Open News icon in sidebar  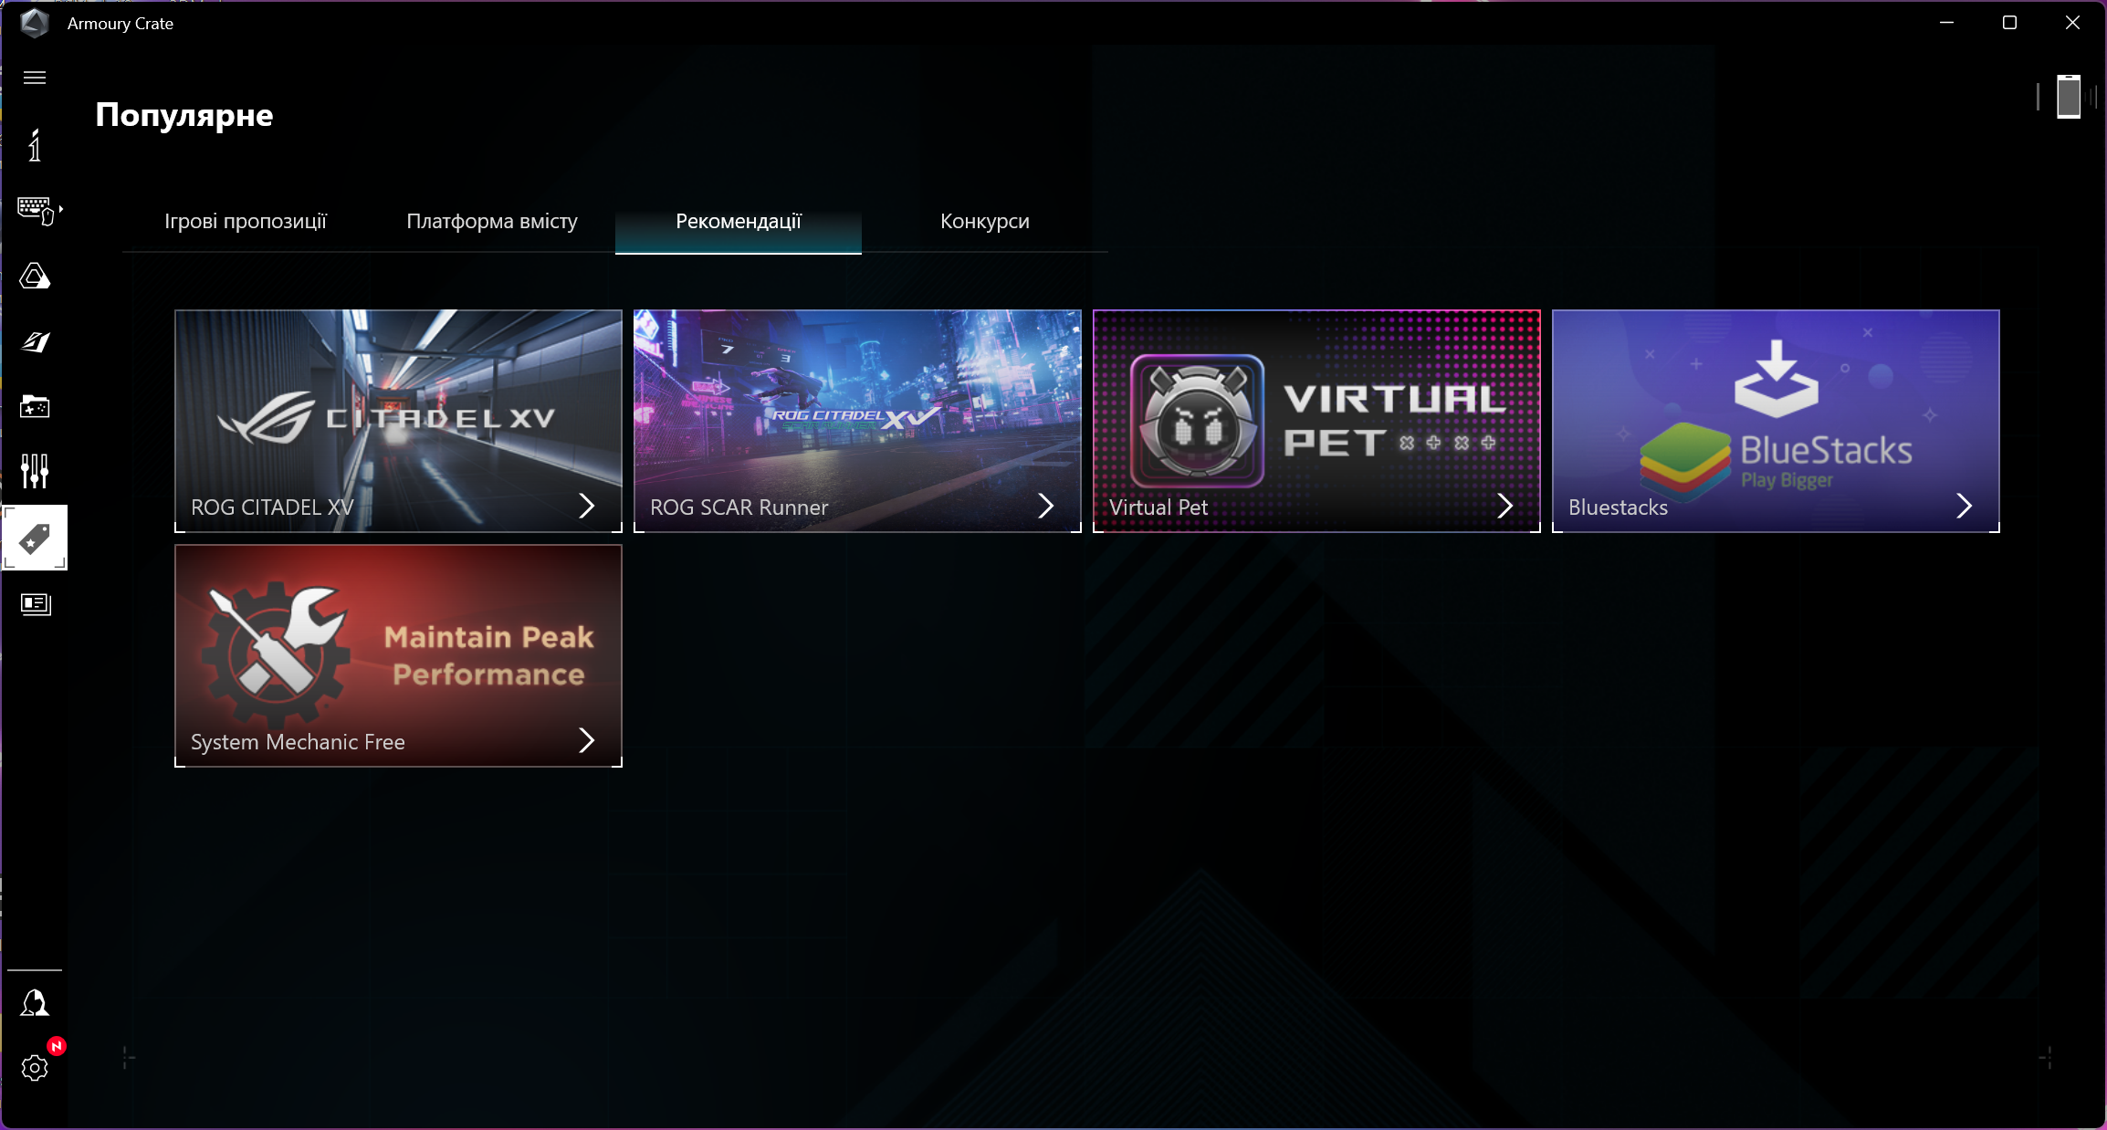point(35,603)
